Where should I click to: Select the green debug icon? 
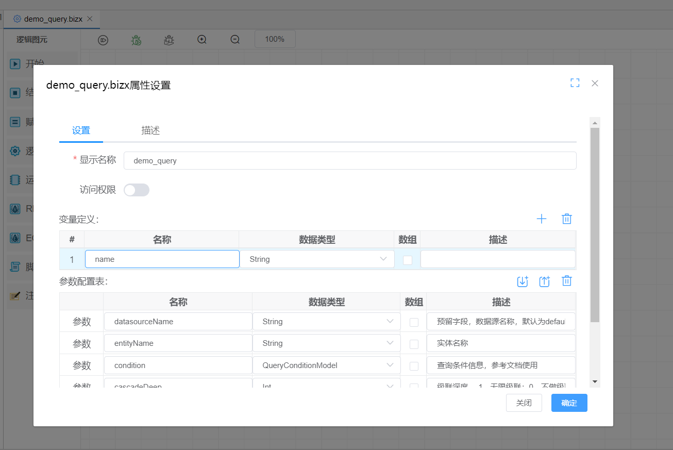point(136,39)
